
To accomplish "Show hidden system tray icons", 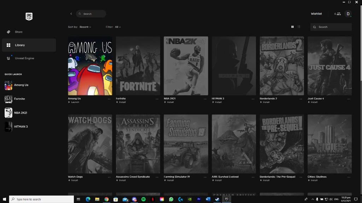I will tap(313, 199).
